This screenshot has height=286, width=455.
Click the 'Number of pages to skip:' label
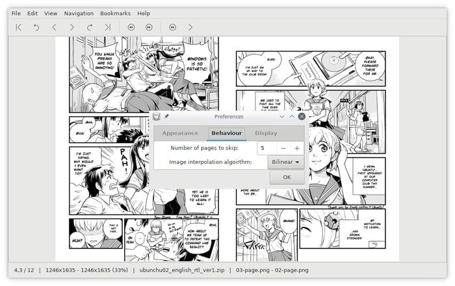point(205,148)
